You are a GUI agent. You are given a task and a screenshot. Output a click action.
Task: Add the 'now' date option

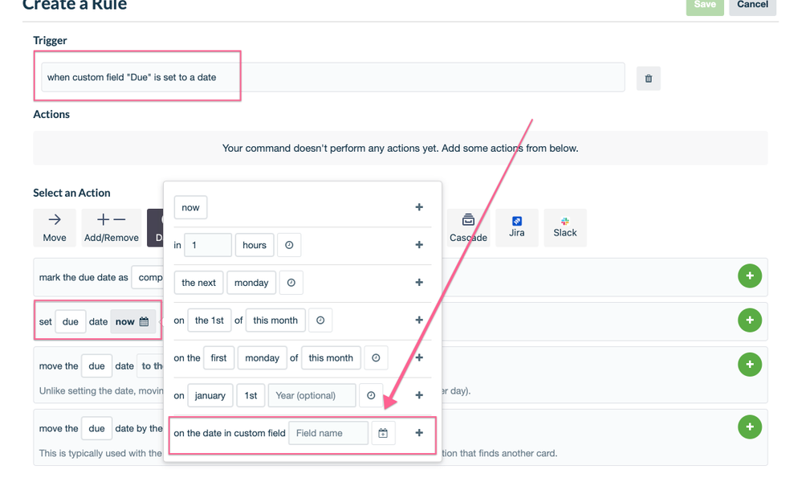tap(419, 207)
